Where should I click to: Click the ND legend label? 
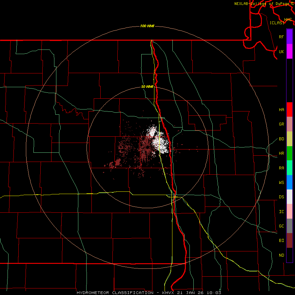[x=281, y=255]
